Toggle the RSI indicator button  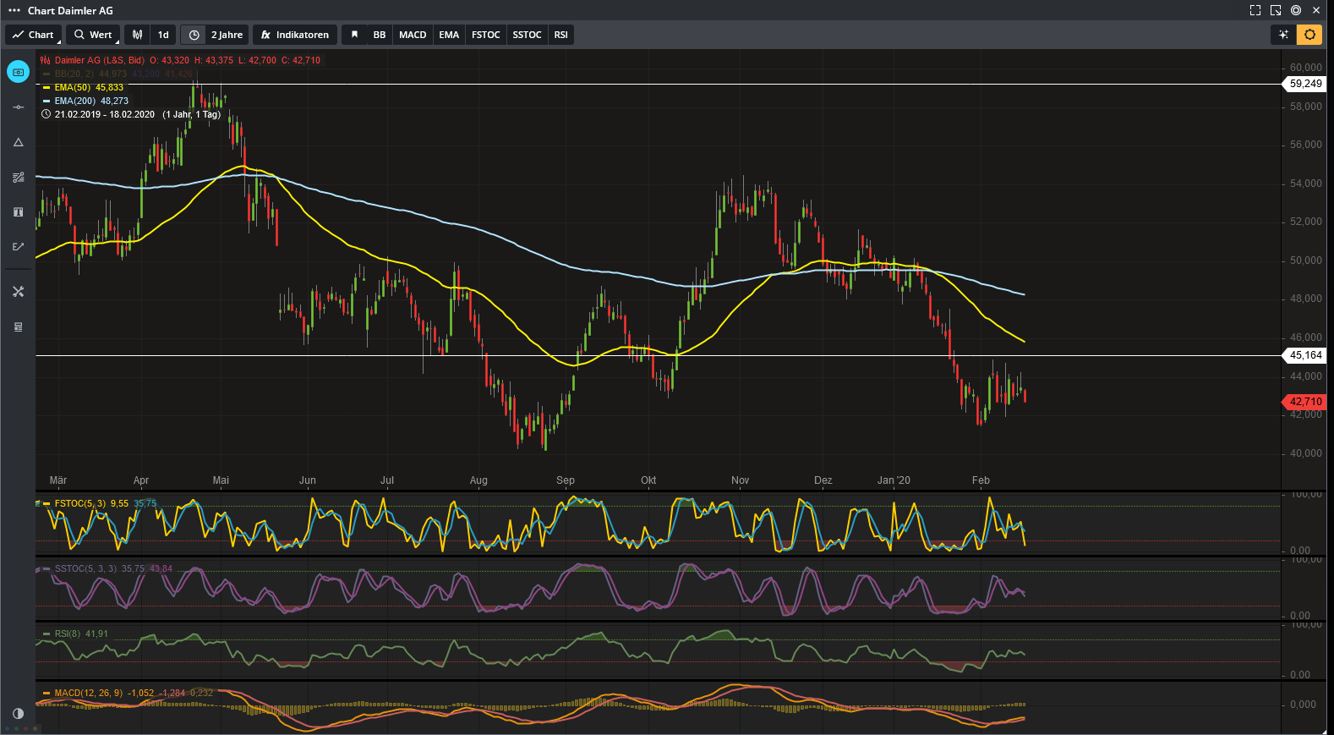pyautogui.click(x=560, y=35)
